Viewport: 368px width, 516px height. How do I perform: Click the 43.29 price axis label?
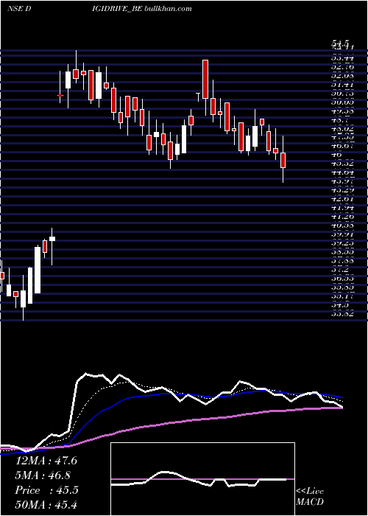point(342,190)
